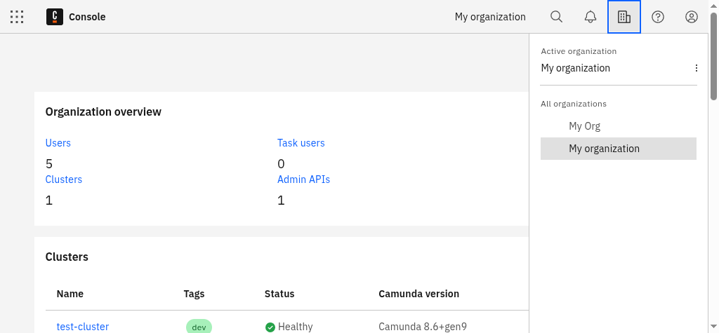
Task: Click the dev tag on test-cluster
Action: (199, 327)
